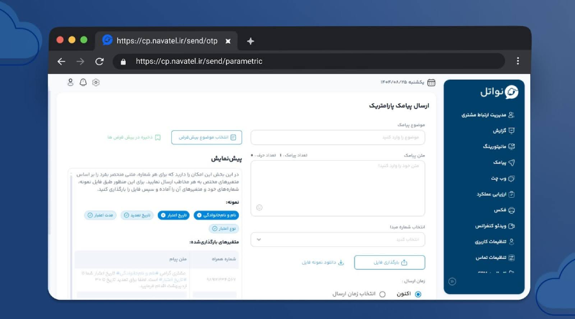
Task: Close the cp.navatel.ir browser tab
Action: tap(228, 41)
